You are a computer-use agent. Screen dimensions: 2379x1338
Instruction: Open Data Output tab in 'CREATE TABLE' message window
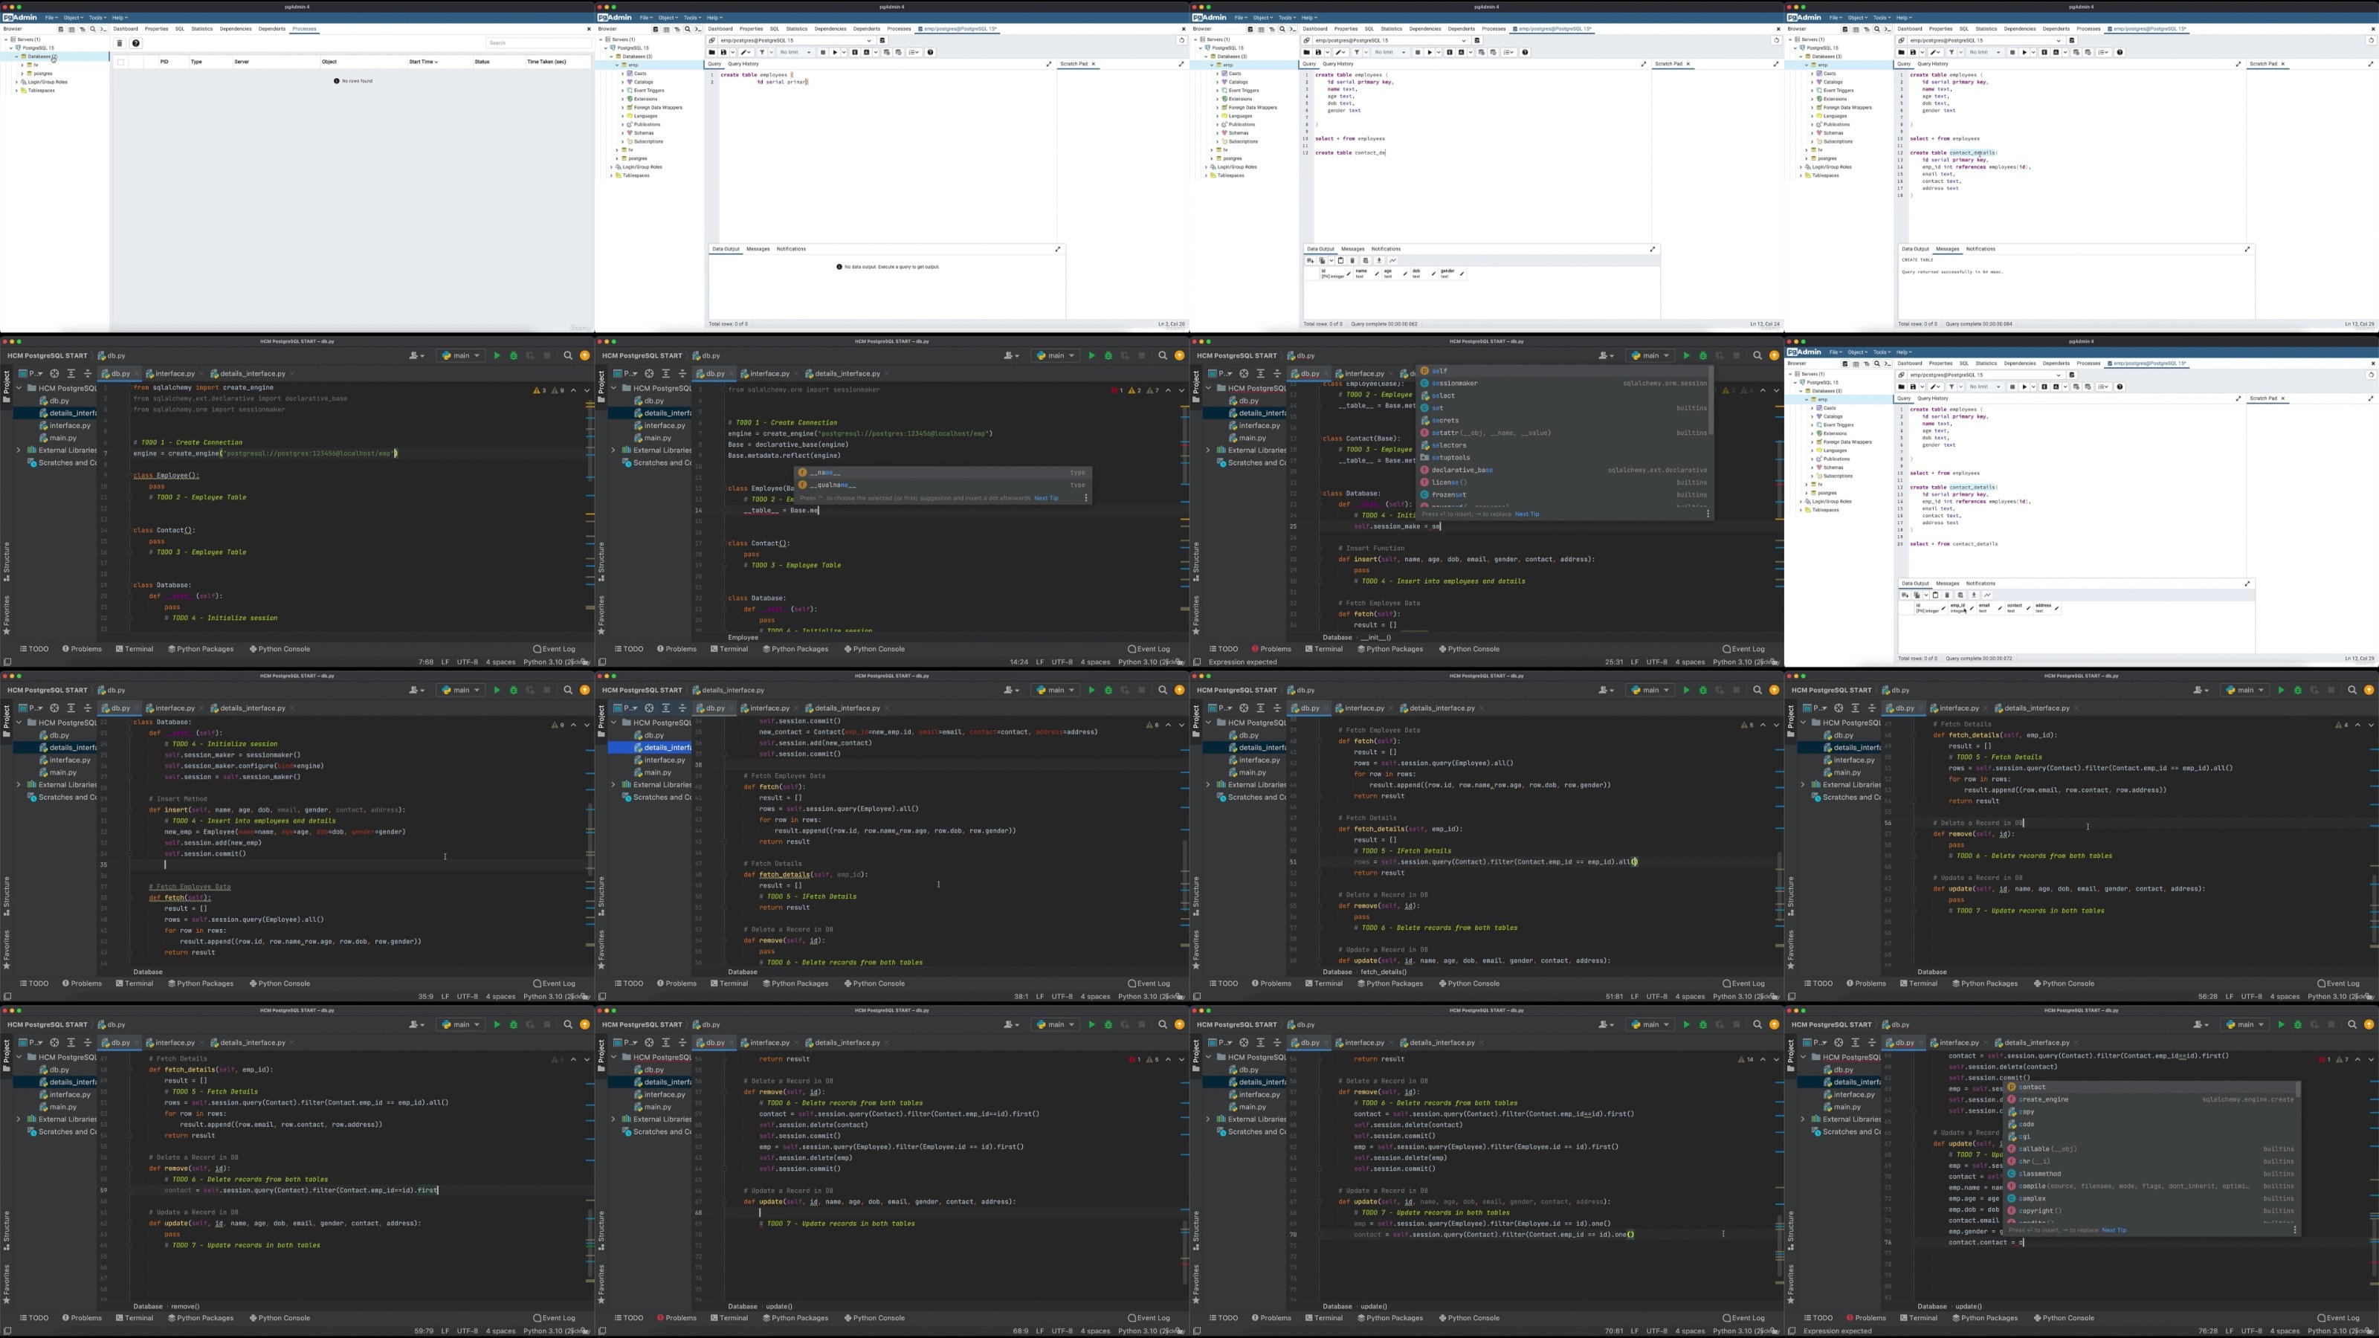(1915, 248)
